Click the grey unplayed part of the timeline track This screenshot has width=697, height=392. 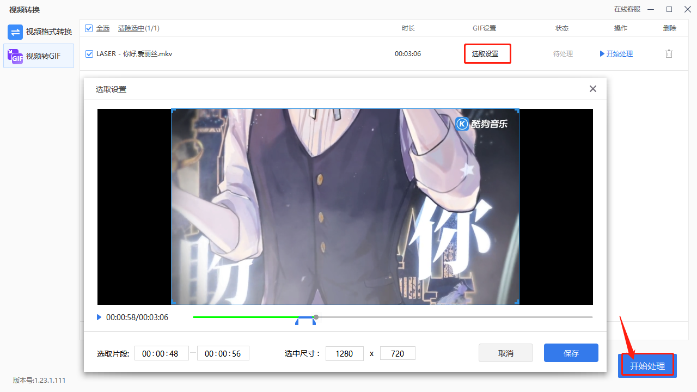point(455,317)
